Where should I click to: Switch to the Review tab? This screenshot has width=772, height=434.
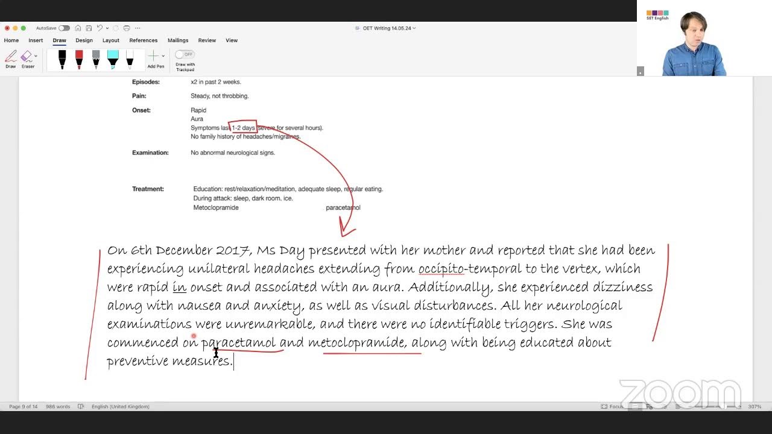[x=207, y=40]
